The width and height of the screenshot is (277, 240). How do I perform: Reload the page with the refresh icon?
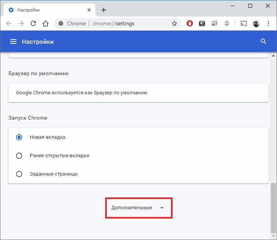pyautogui.click(x=33, y=23)
